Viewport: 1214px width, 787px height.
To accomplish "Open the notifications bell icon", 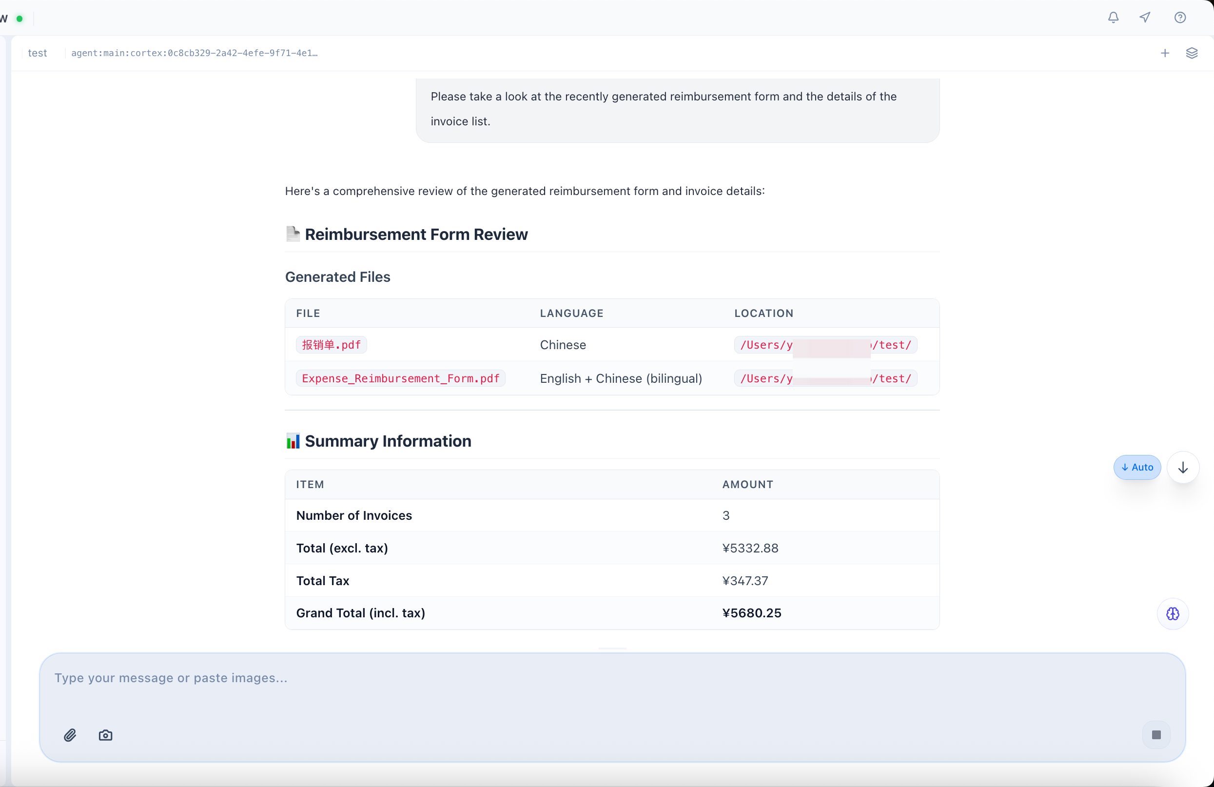I will click(1113, 18).
